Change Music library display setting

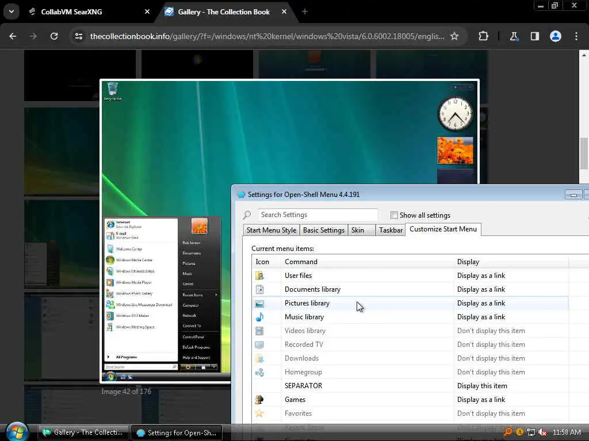coord(481,317)
